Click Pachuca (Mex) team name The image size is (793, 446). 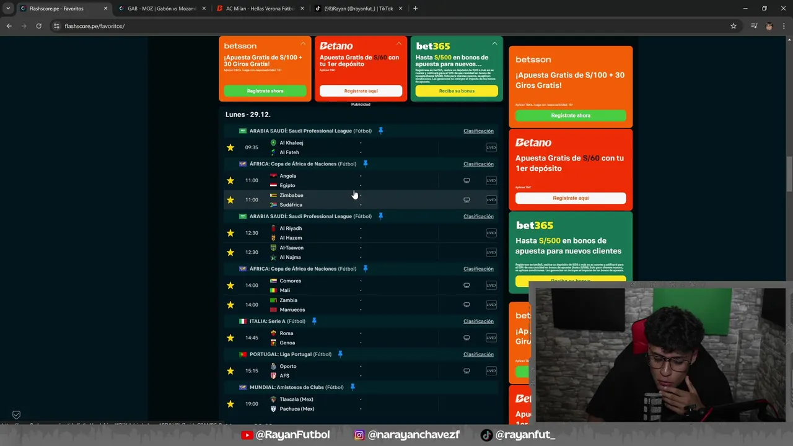click(x=297, y=409)
